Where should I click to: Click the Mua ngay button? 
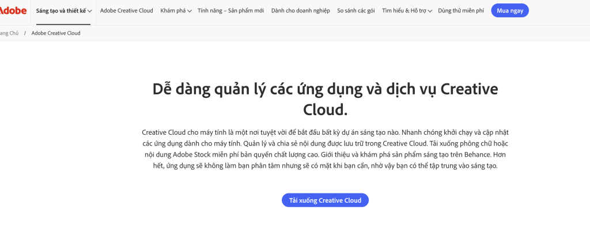point(510,10)
